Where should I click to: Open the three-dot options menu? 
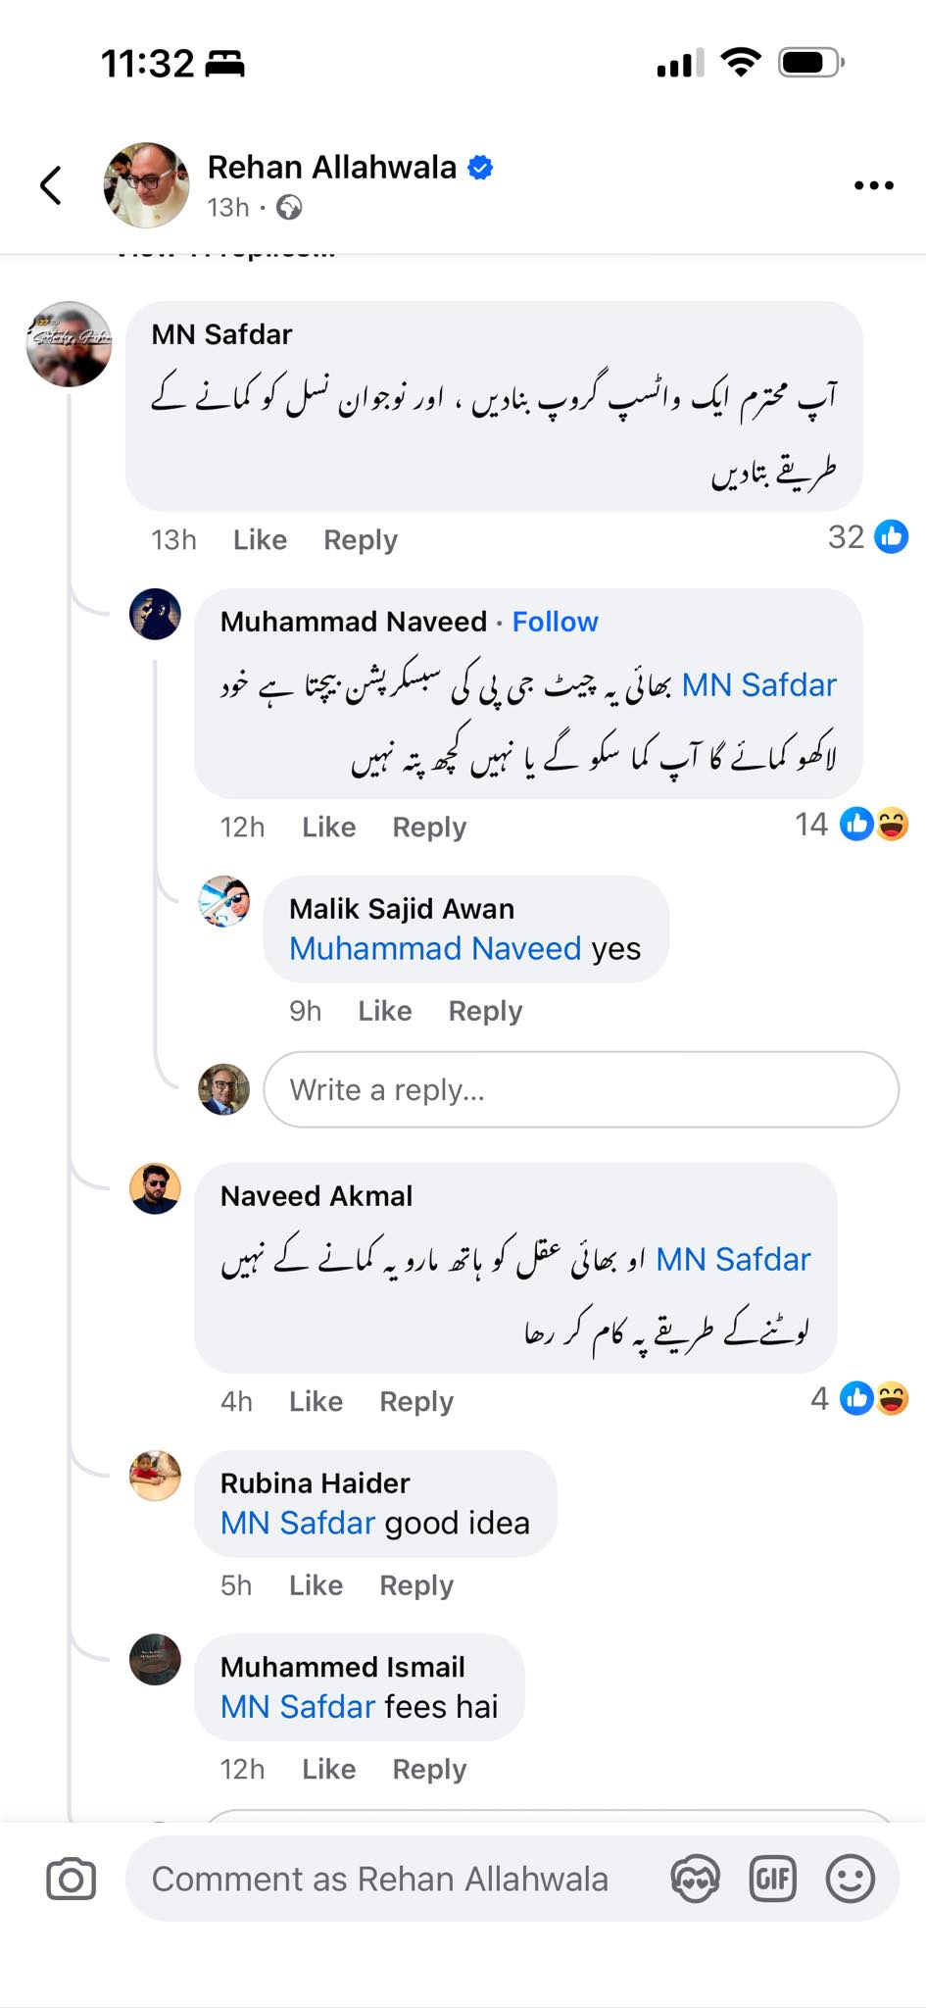(x=873, y=185)
